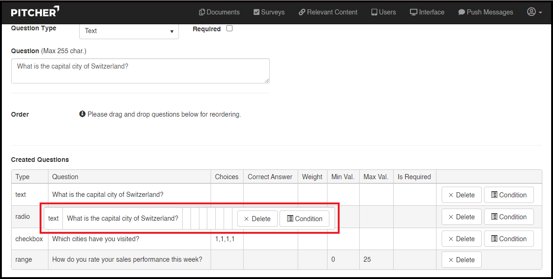Image resolution: width=553 pixels, height=279 pixels.
Task: Open the Surveys page
Action: (269, 12)
